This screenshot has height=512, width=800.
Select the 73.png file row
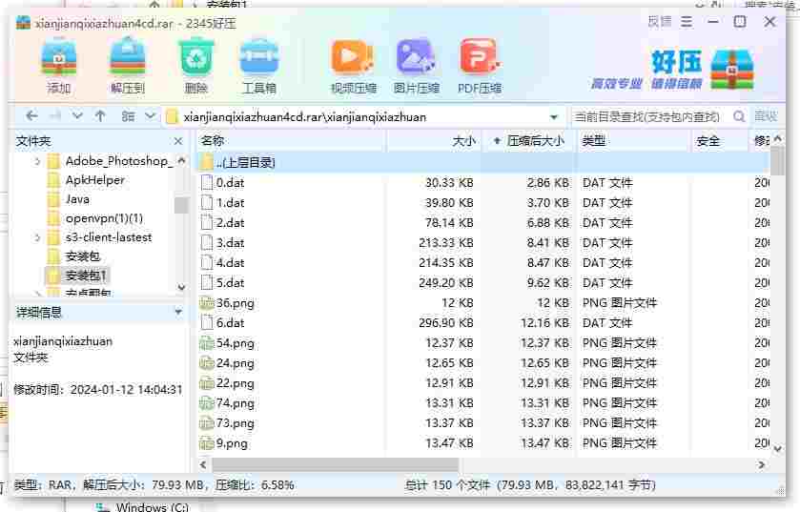click(483, 423)
